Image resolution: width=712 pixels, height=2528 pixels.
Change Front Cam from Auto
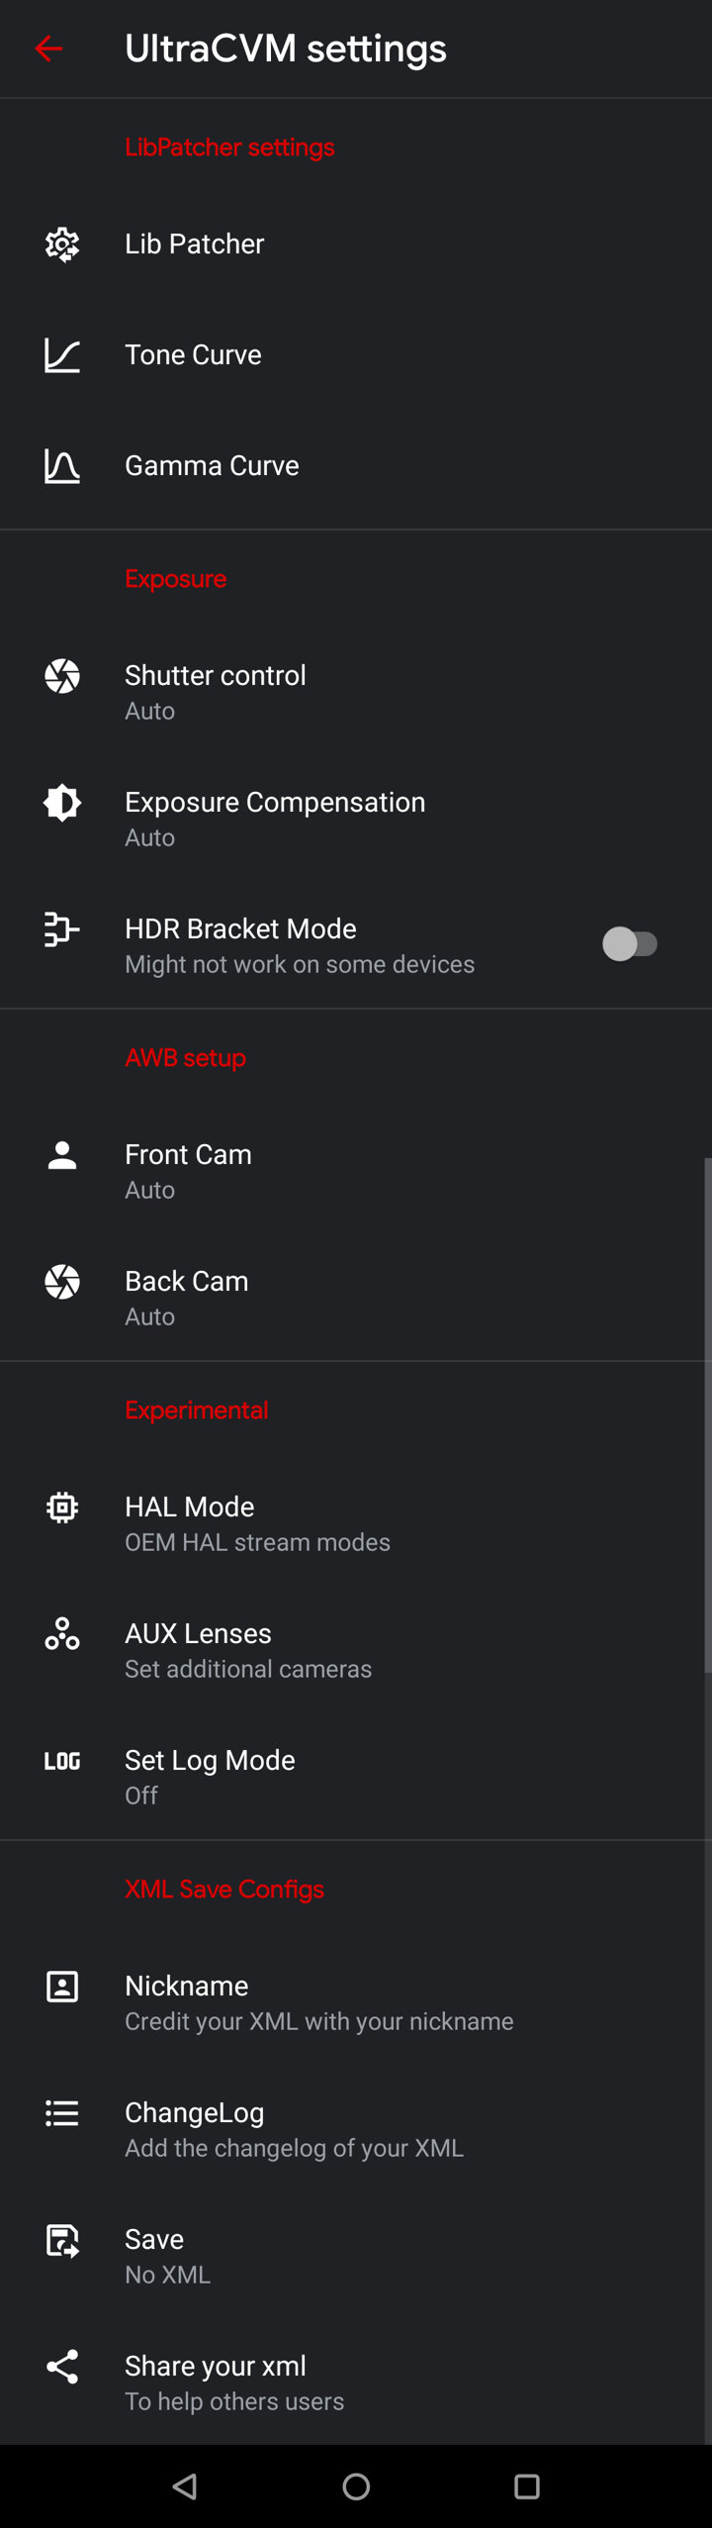[297, 1170]
